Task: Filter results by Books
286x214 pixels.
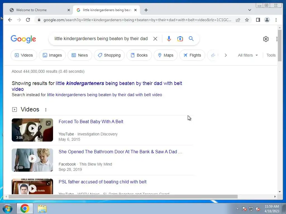Action: click(139, 55)
